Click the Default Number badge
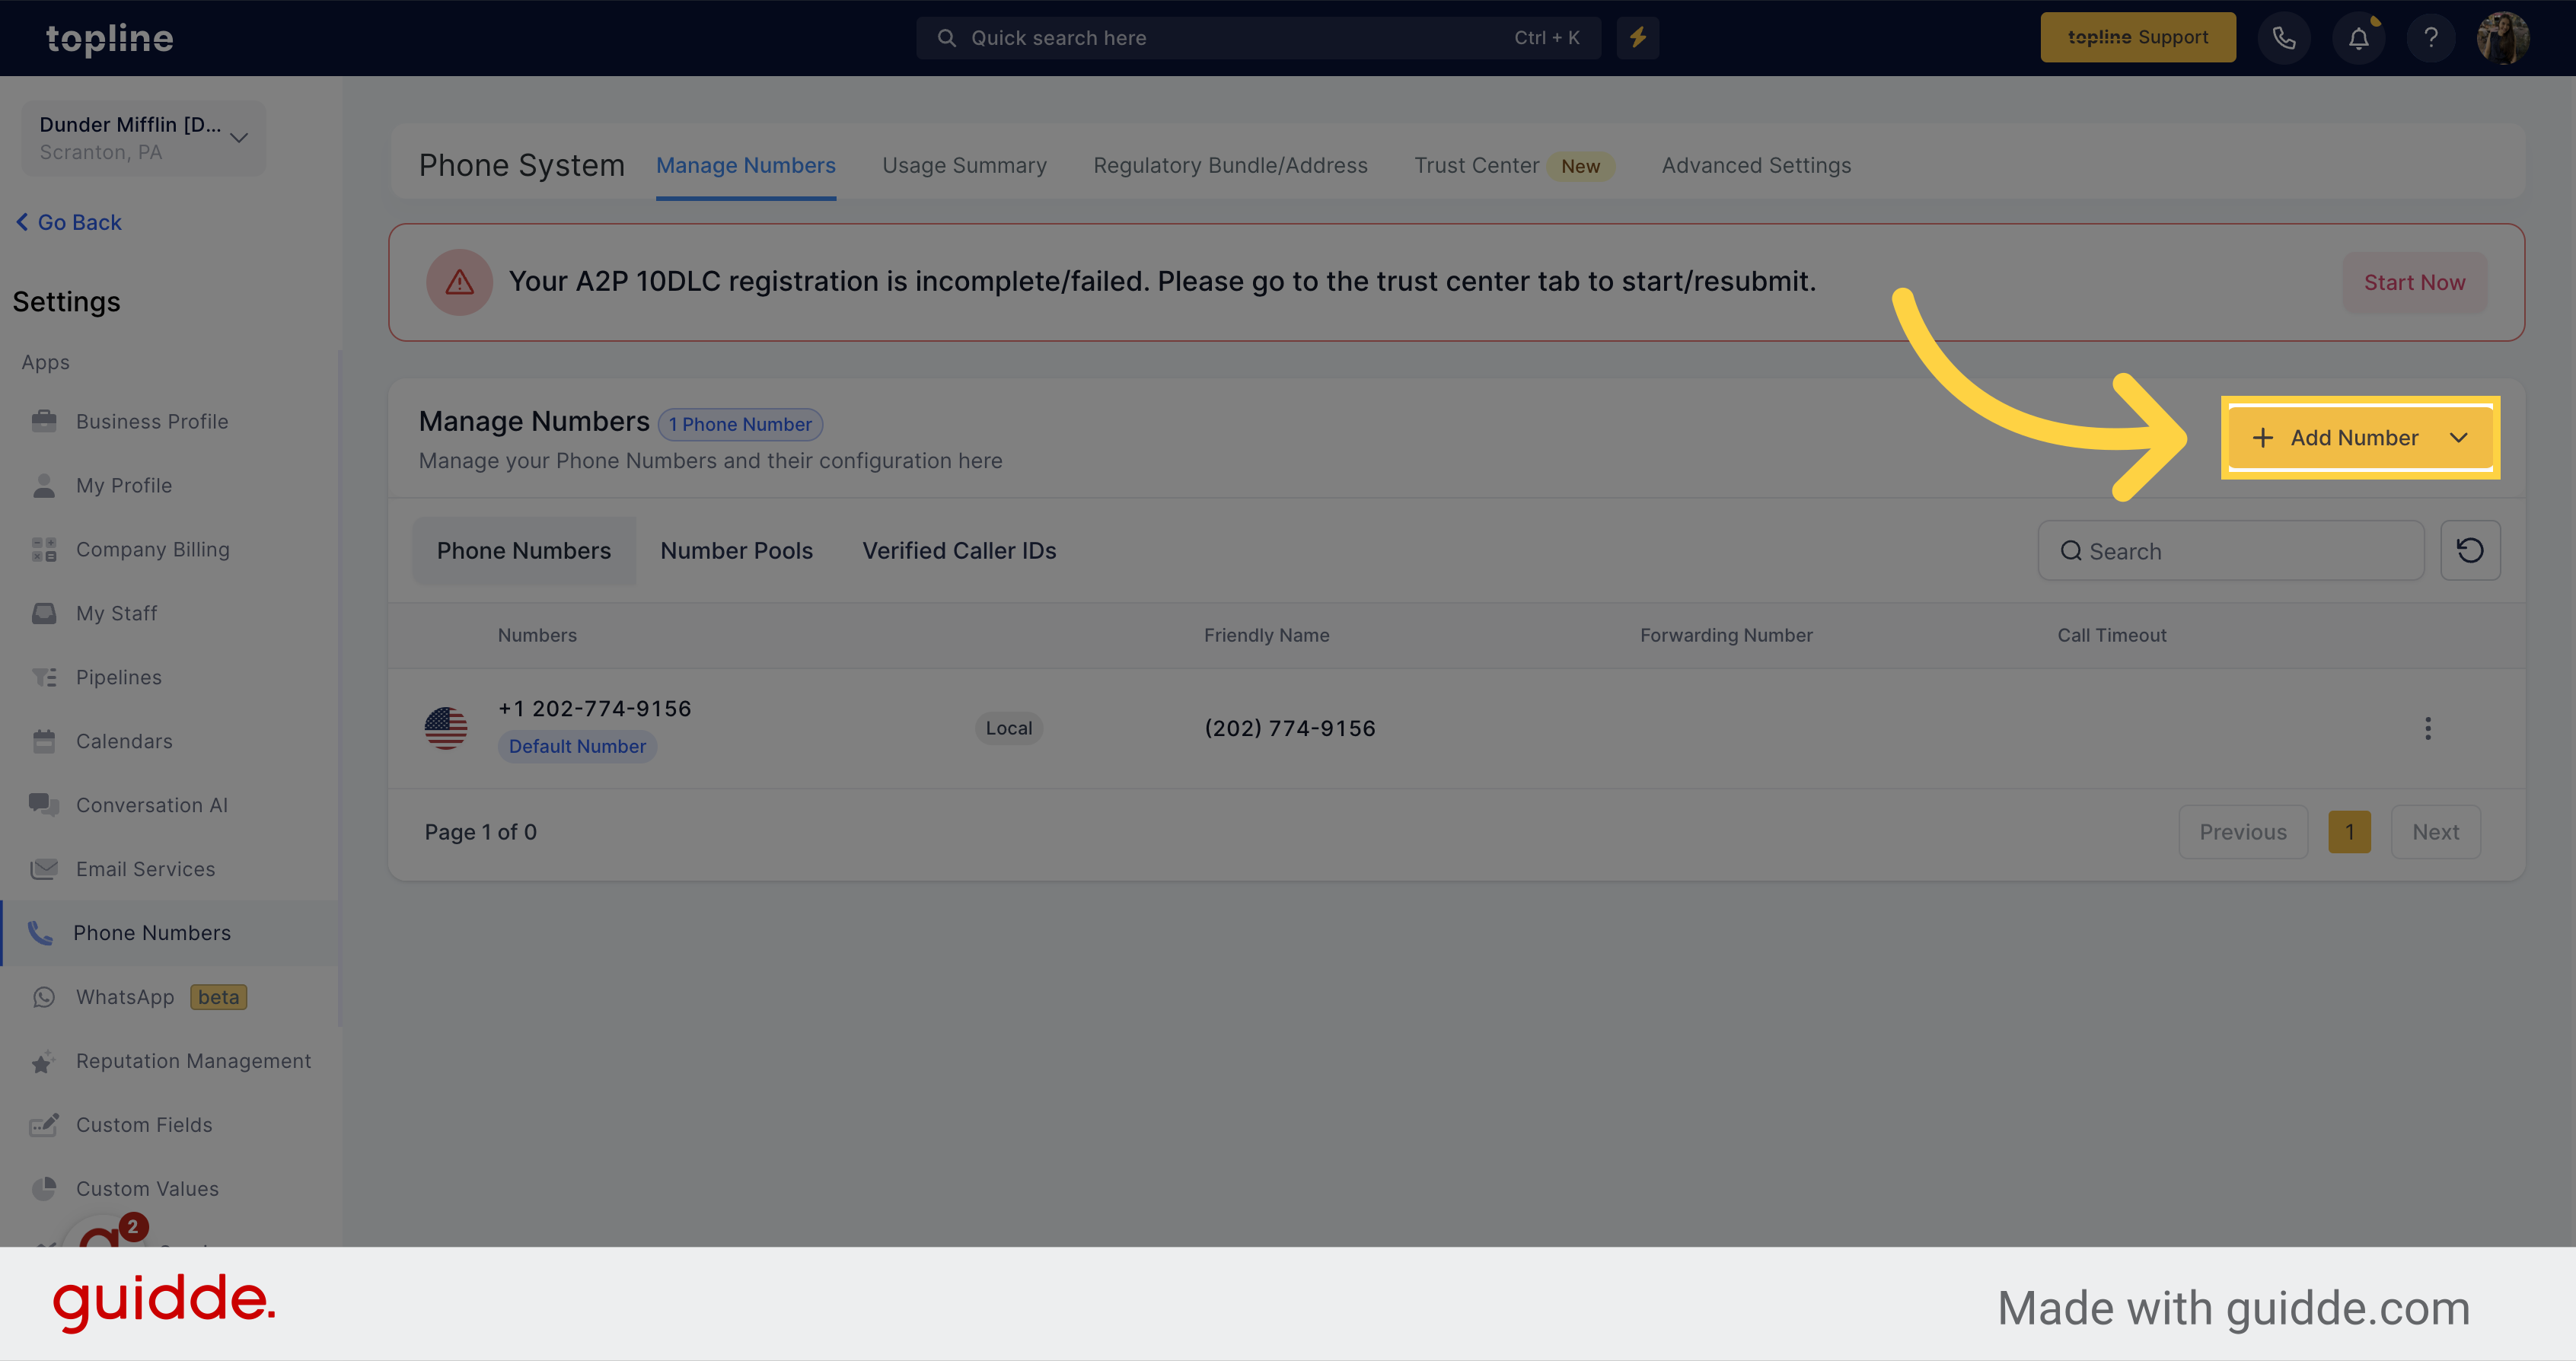The image size is (2576, 1361). pos(577,746)
